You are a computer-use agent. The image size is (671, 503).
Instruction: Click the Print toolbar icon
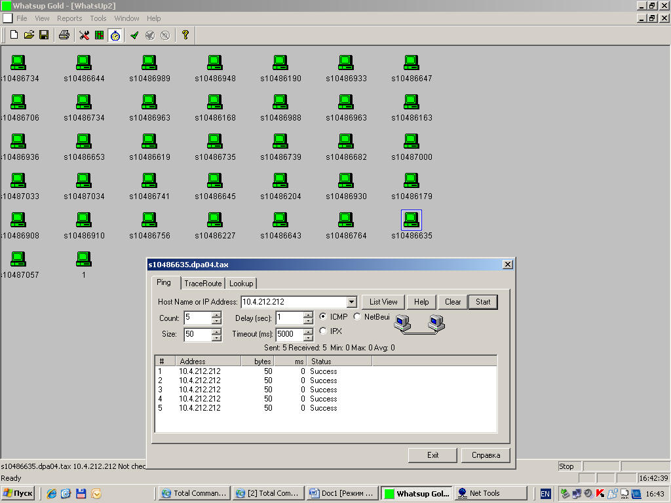[x=64, y=35]
